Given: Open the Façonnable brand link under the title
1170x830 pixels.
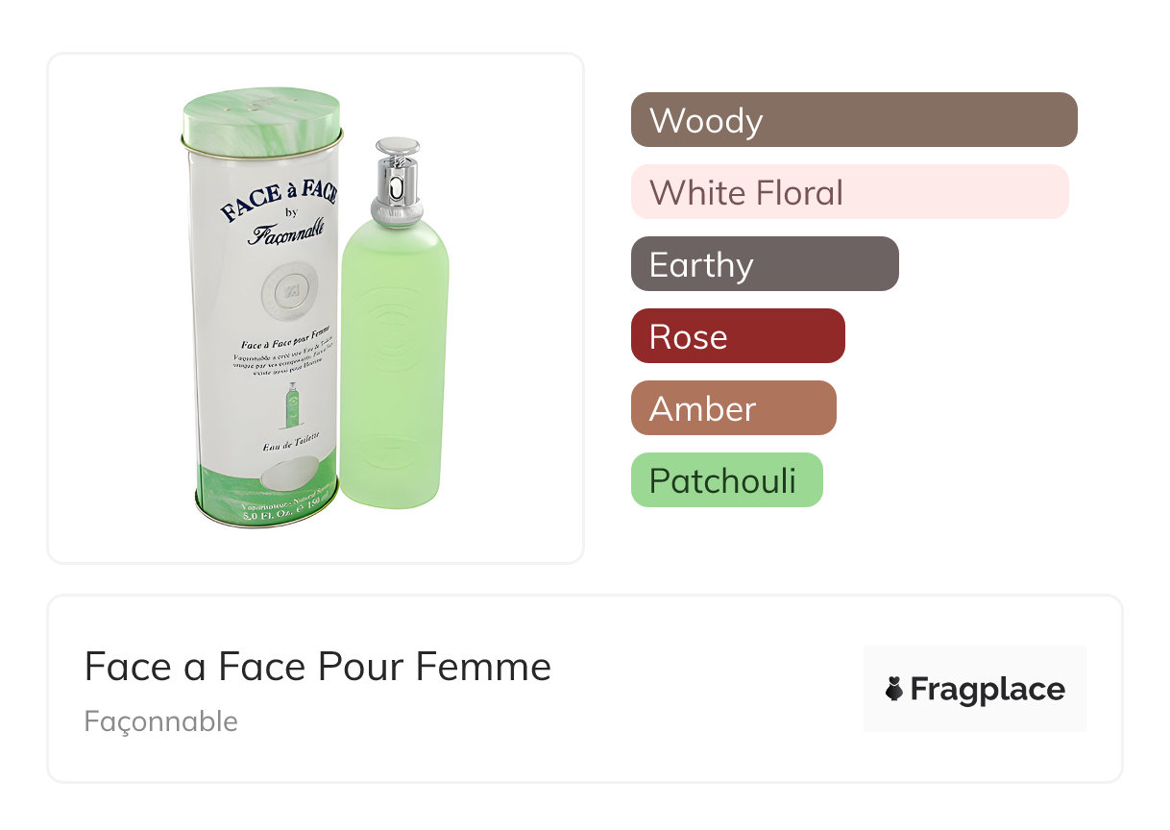Looking at the screenshot, I should [x=160, y=721].
